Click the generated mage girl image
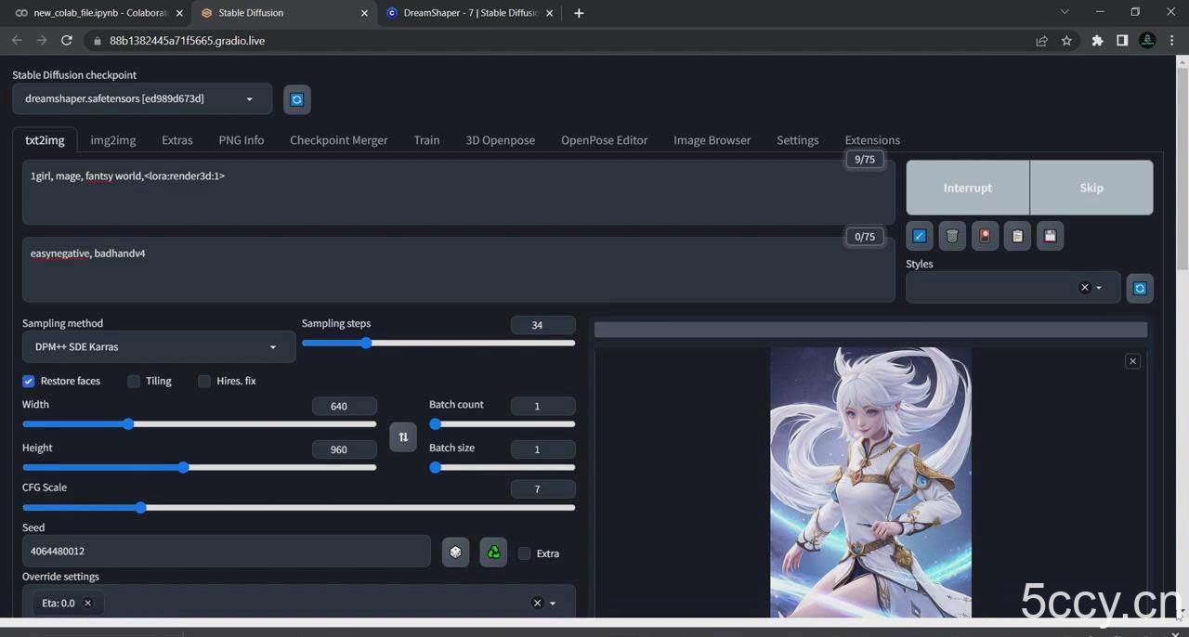The image size is (1189, 637). pos(870,482)
